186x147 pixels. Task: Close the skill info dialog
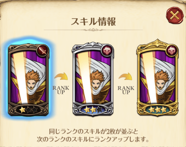click(175, 16)
